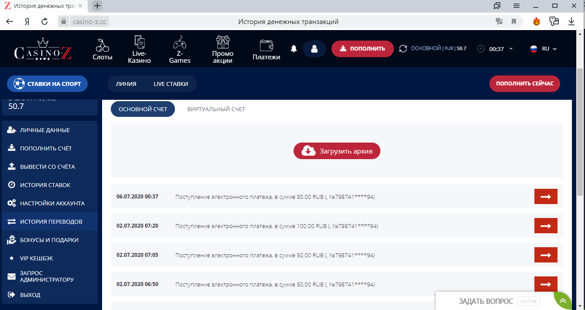Click the Live ставки link

[x=171, y=84]
